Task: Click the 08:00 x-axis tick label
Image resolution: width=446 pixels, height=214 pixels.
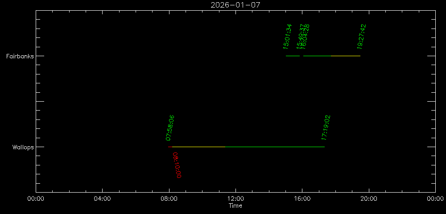Action: tap(169, 199)
